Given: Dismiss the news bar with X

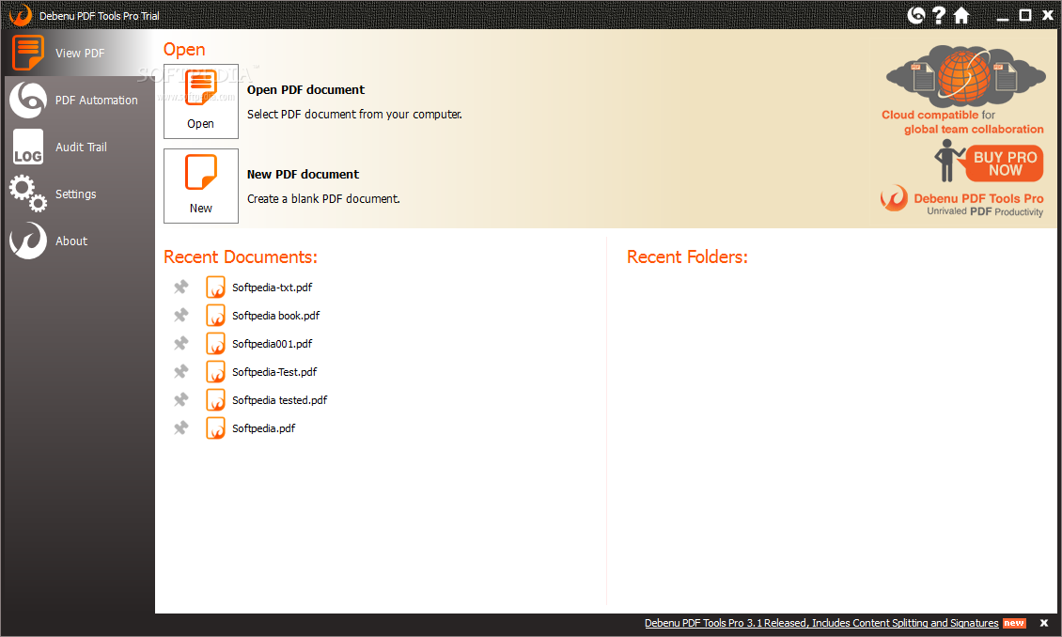Looking at the screenshot, I should 1044,623.
